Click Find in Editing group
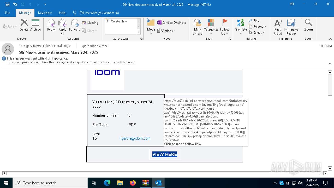Viewport: 334px width, 188px height. coord(254,21)
